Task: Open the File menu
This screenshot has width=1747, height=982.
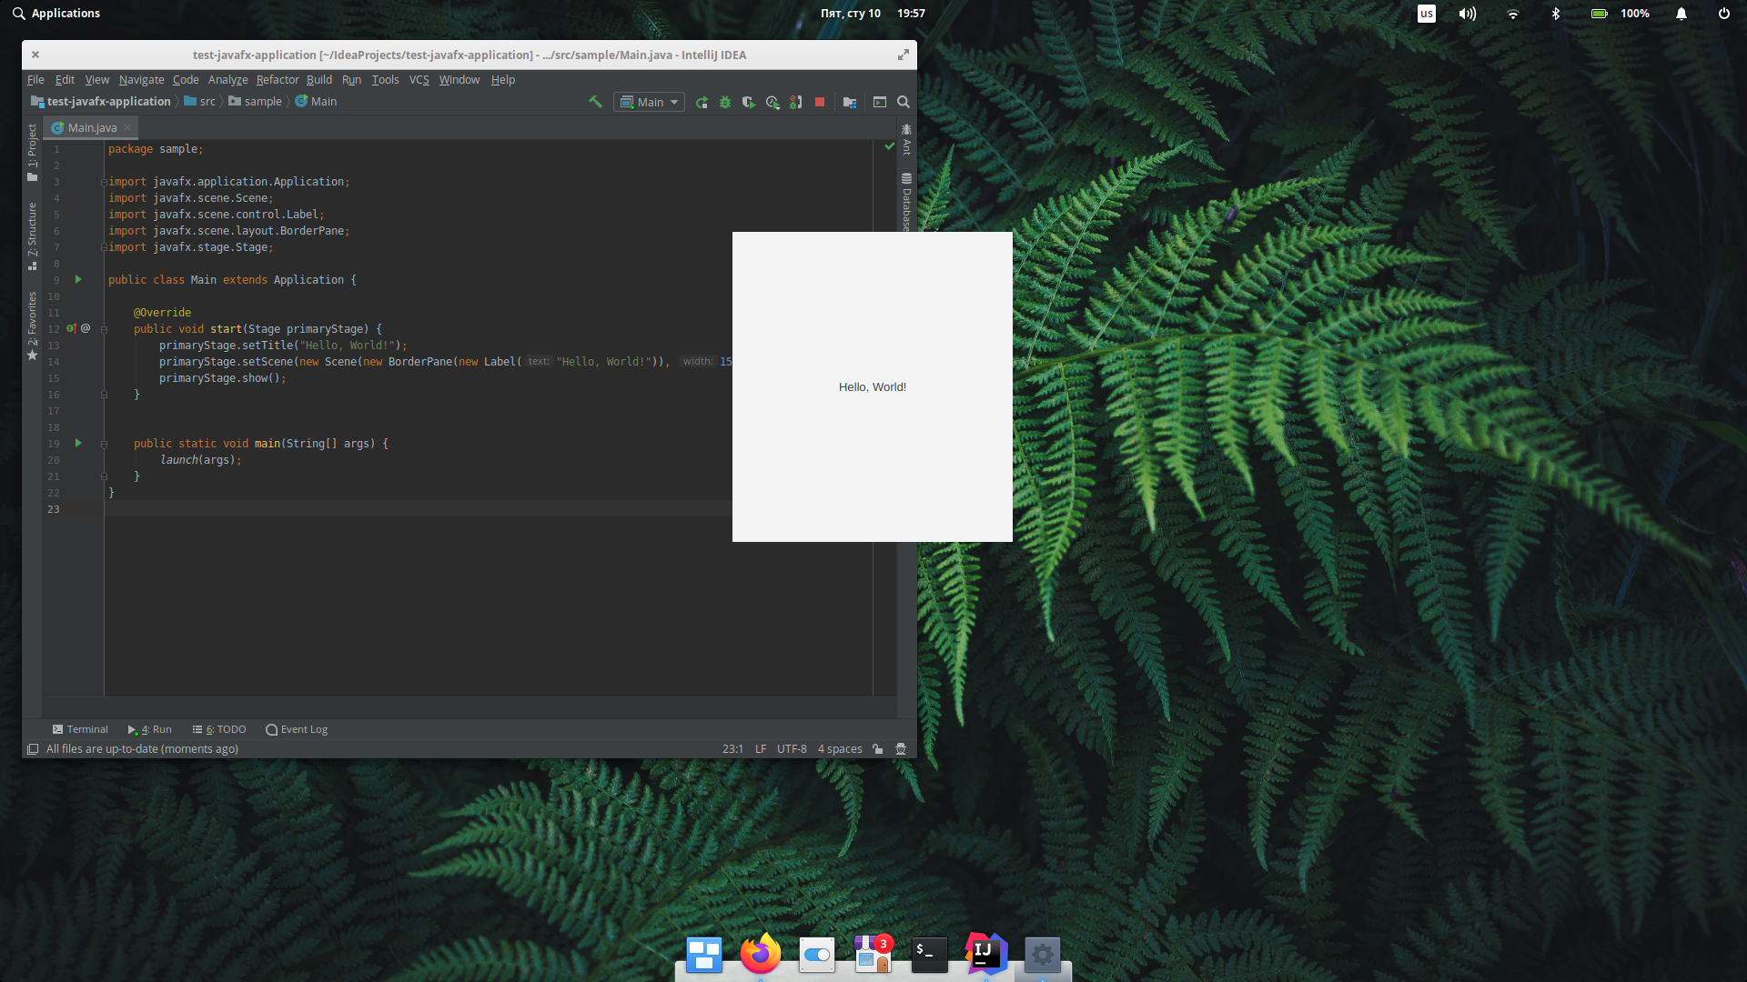Action: pyautogui.click(x=35, y=80)
